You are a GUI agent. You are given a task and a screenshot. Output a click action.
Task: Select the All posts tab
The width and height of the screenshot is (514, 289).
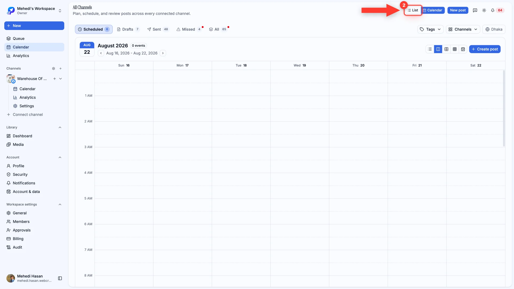point(218,29)
